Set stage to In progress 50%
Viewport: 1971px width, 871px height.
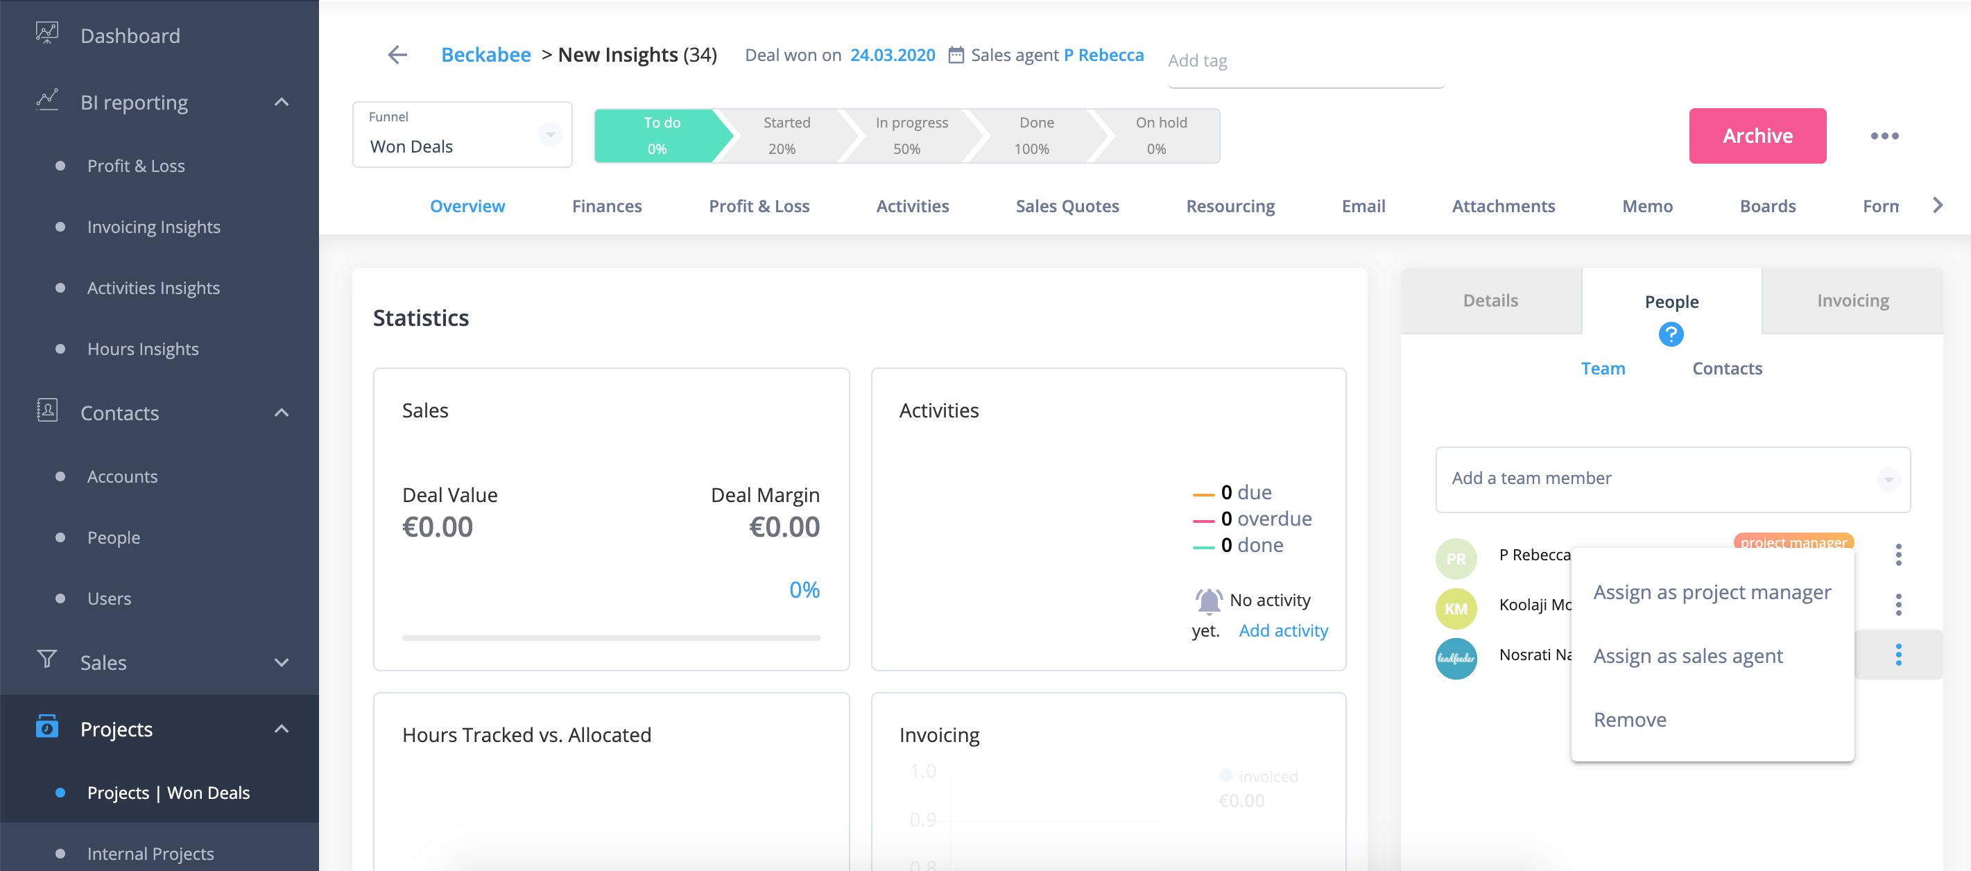(910, 135)
